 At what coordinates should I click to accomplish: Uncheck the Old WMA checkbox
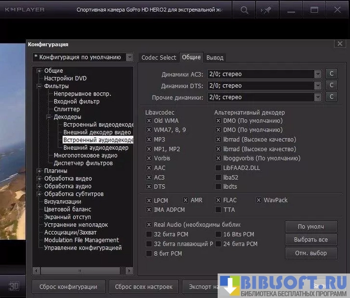click(x=149, y=121)
